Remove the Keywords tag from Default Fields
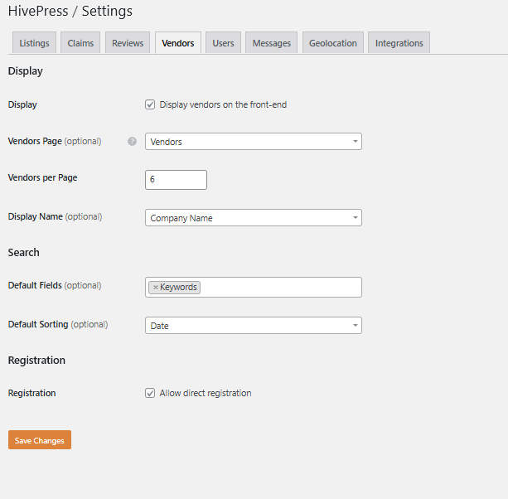 156,288
